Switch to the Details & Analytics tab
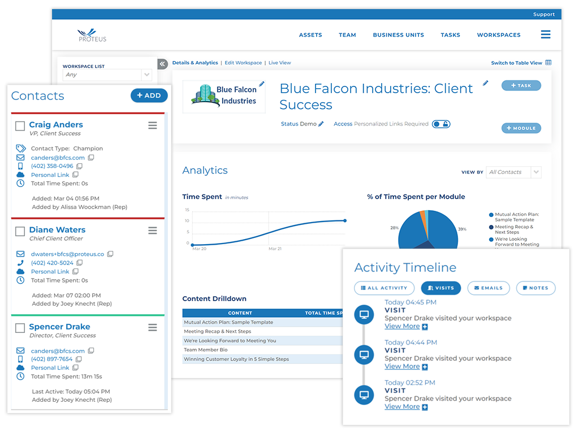 tap(195, 63)
